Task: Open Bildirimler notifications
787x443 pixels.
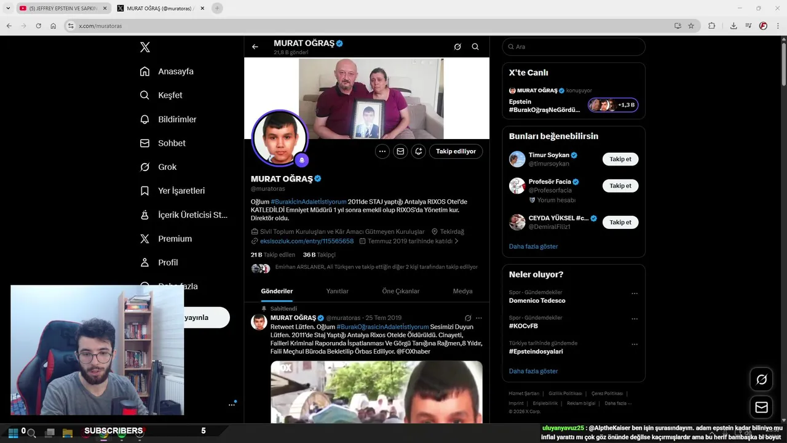Action: 168,119
